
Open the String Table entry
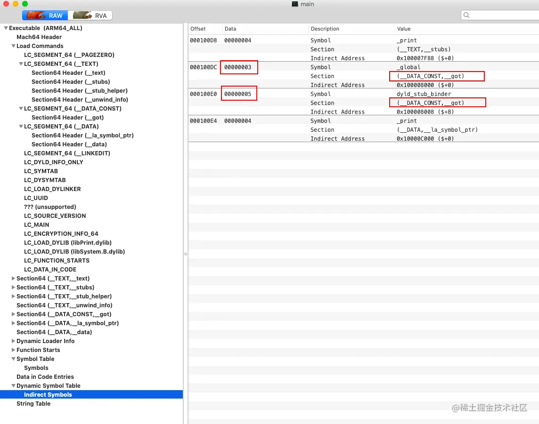coord(33,403)
